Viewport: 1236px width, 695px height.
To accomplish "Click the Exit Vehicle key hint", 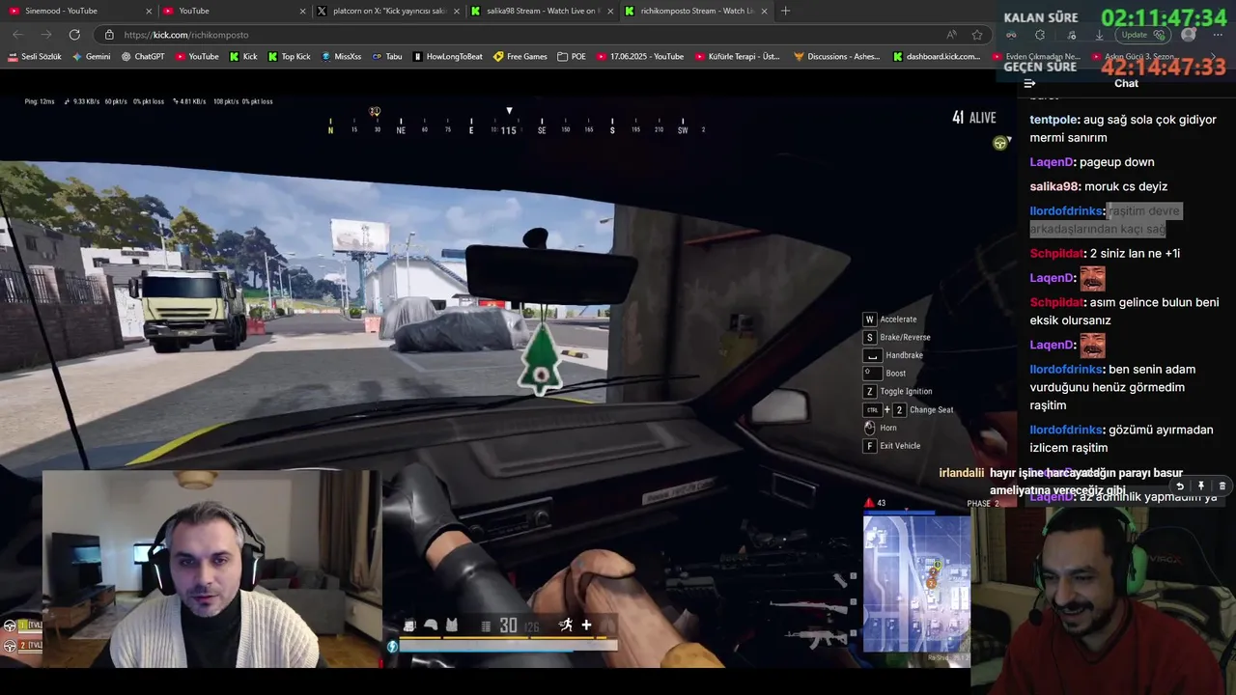I will click(x=891, y=446).
